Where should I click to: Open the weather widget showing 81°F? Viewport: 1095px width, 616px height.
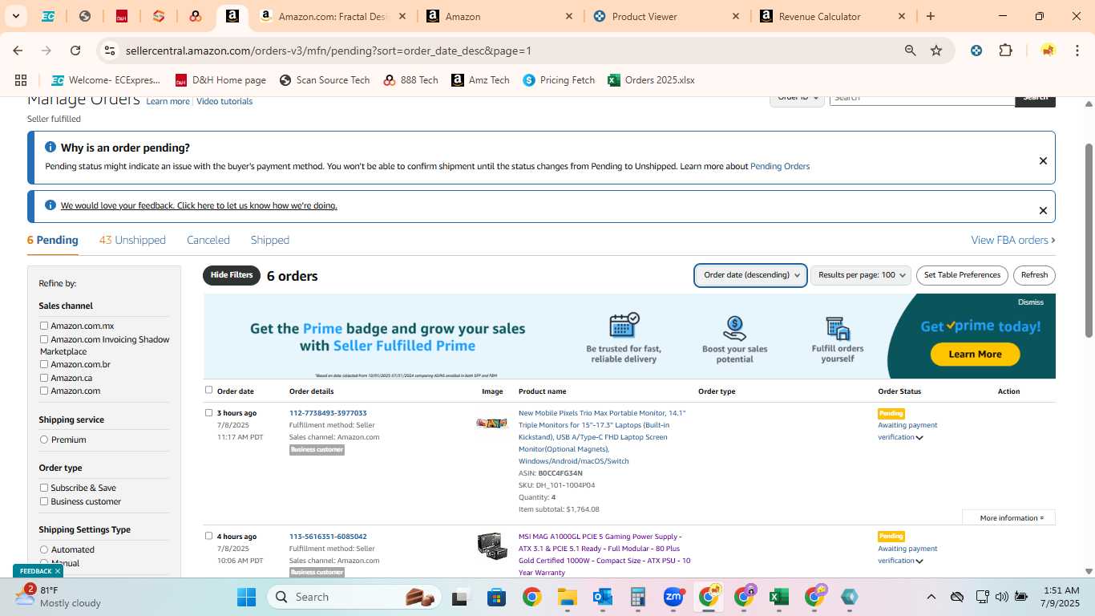(58, 596)
